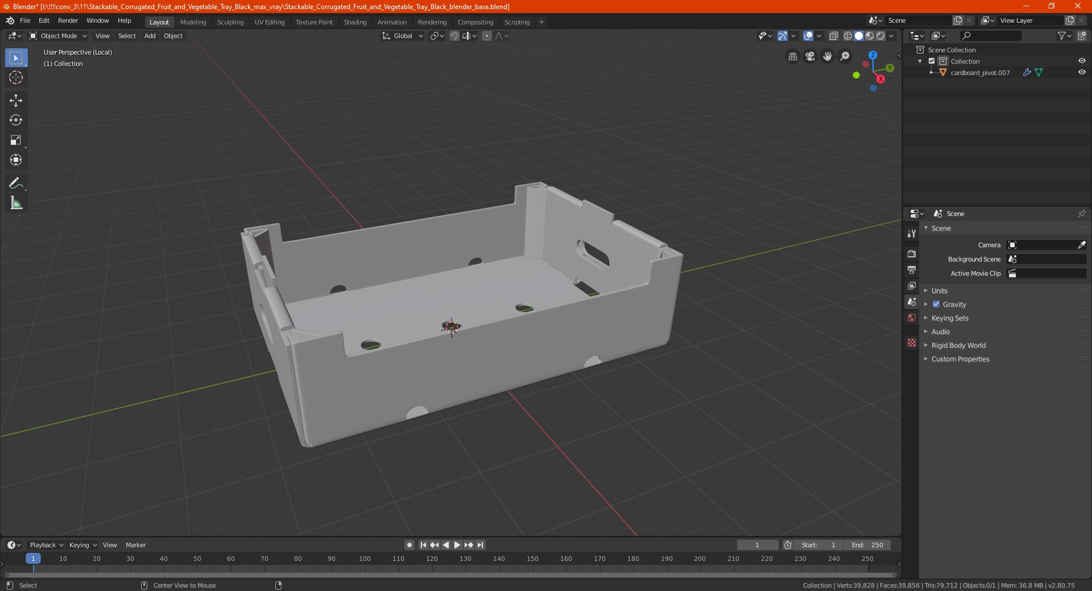Open the overlays options dropdown arrow
The width and height of the screenshot is (1092, 591).
pos(819,36)
